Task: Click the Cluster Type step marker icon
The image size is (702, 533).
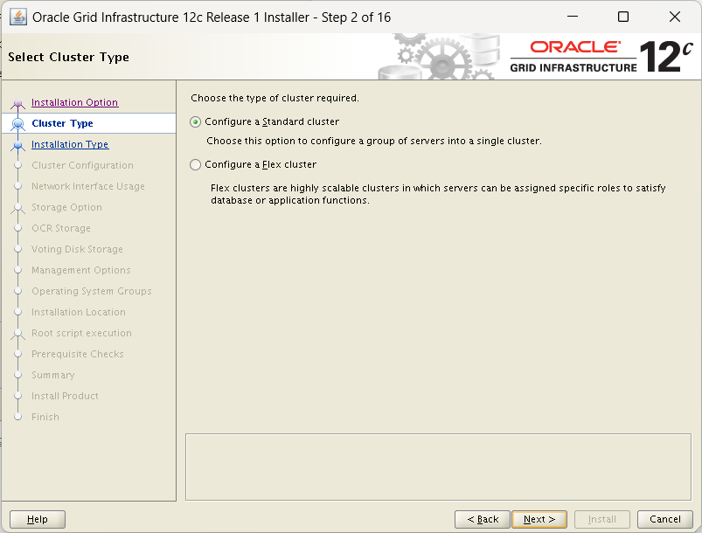Action: [17, 123]
